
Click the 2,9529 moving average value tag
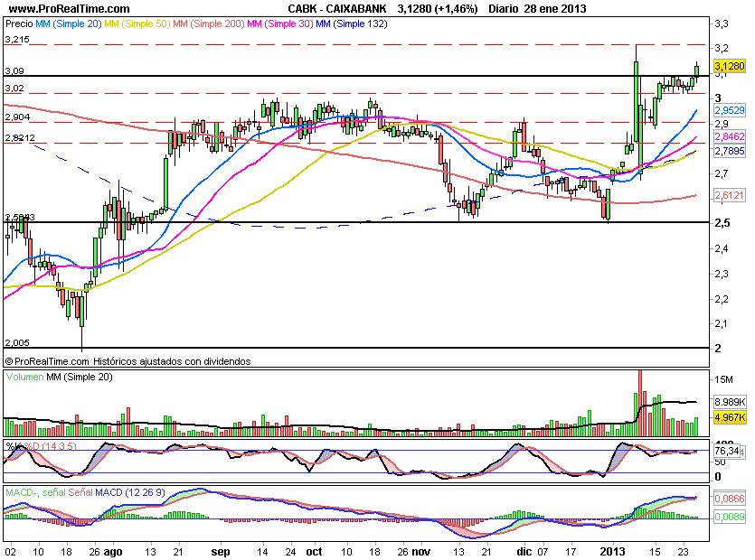(730, 110)
